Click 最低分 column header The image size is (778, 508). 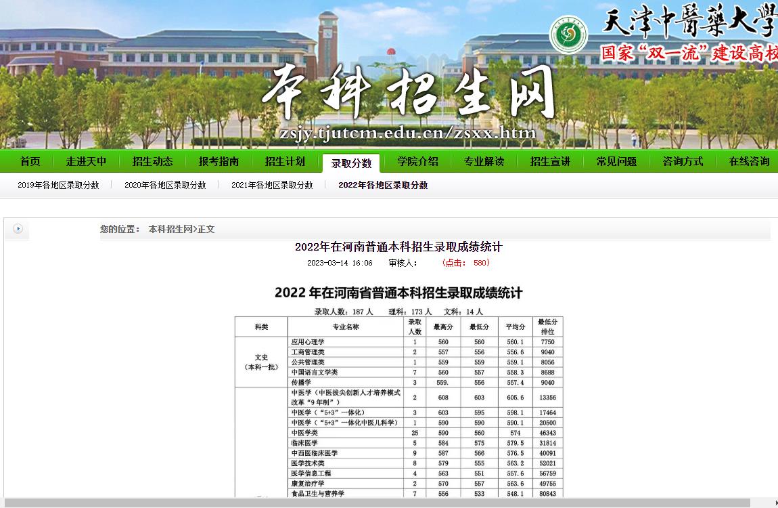479,326
